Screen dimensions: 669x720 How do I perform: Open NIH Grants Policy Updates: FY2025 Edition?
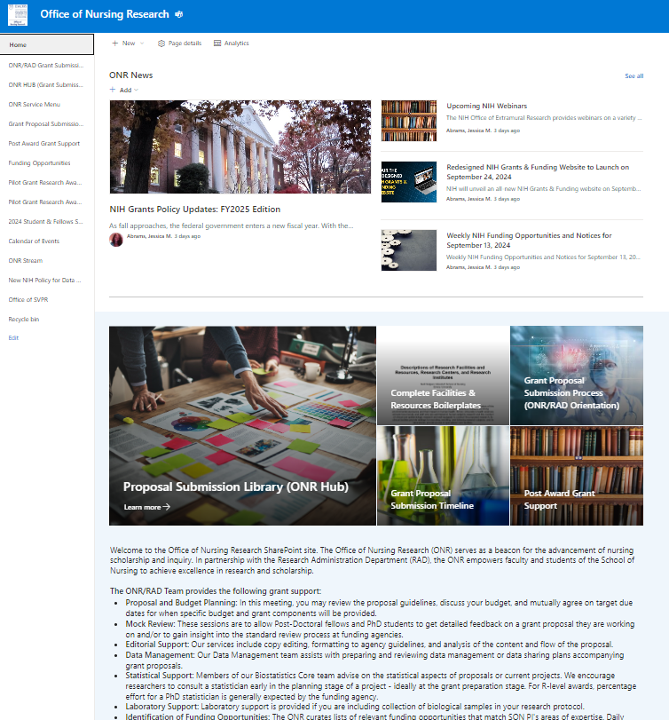[195, 210]
